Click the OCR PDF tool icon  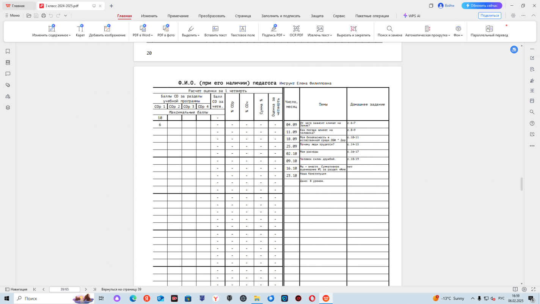coord(296,29)
